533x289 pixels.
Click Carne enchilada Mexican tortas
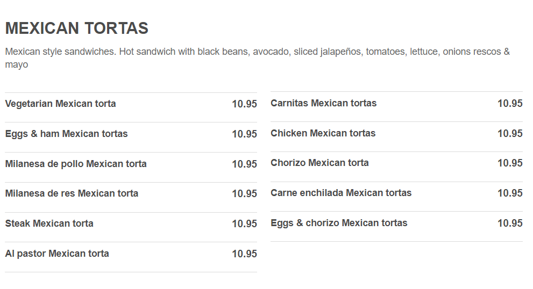341,193
